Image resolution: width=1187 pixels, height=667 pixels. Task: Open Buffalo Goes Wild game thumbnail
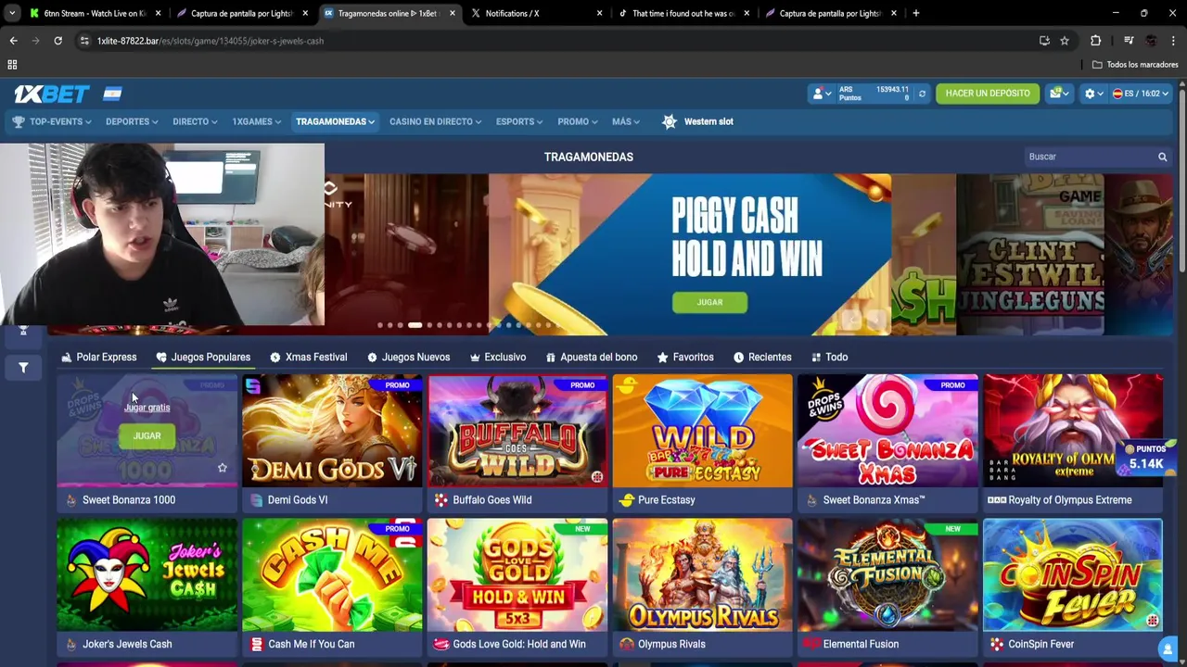[x=517, y=431]
